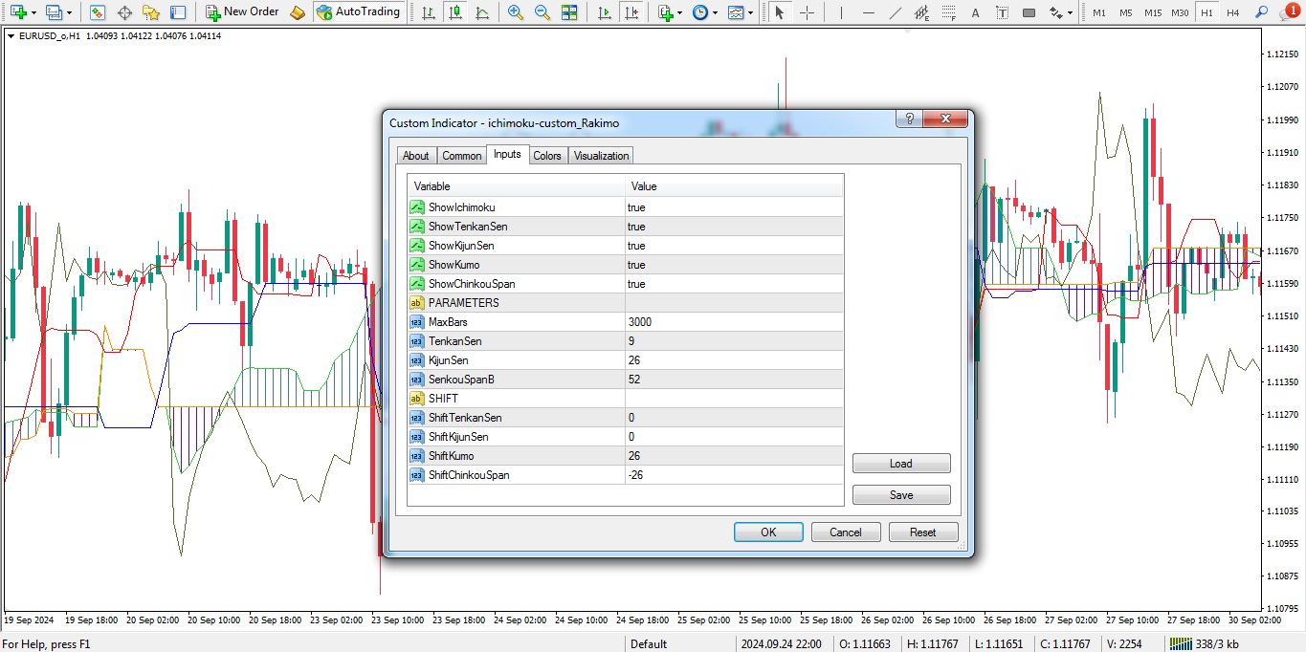Select the Crosshair cursor tool
This screenshot has width=1306, height=652.
point(808,12)
